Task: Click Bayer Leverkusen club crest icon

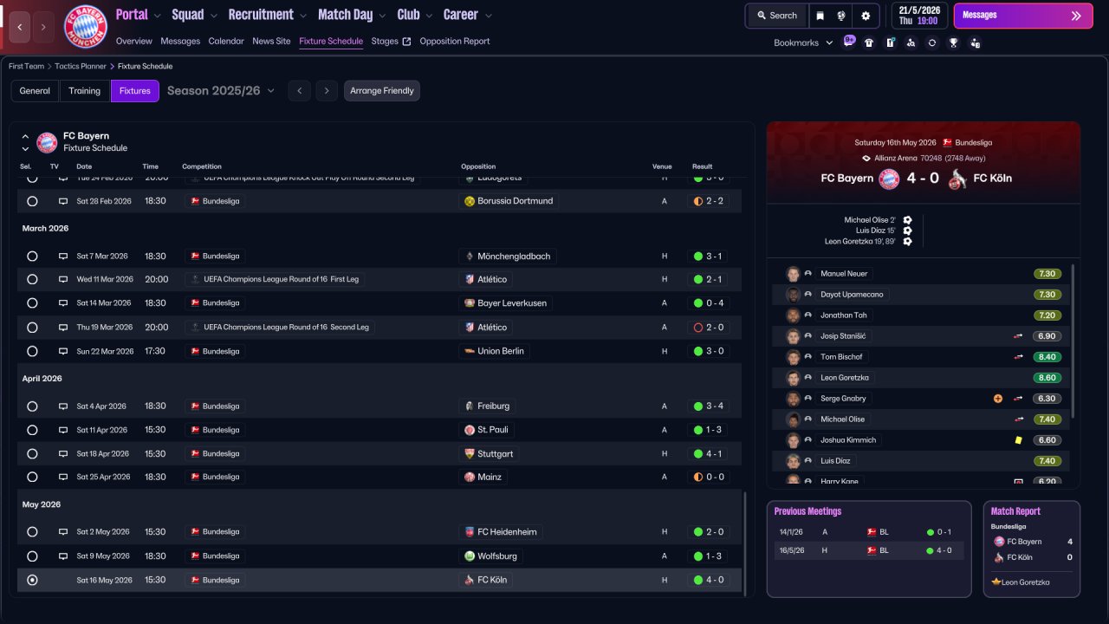Action: coord(470,303)
